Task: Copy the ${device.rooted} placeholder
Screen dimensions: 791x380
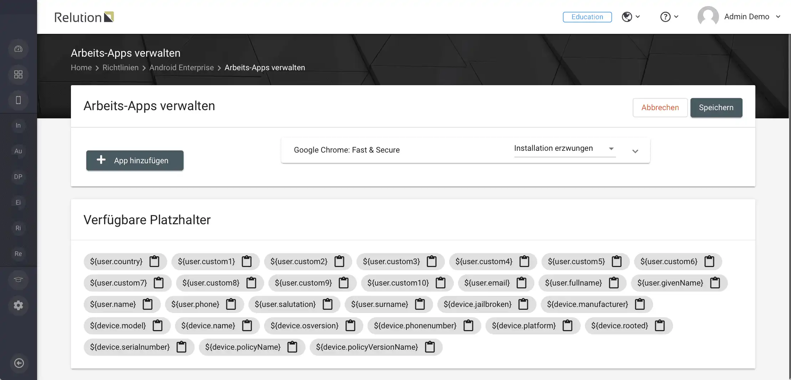Action: 660,325
